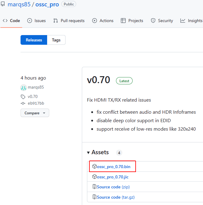Download Source code (tar.gz)
The image size is (203, 205).
pyautogui.click(x=116, y=197)
